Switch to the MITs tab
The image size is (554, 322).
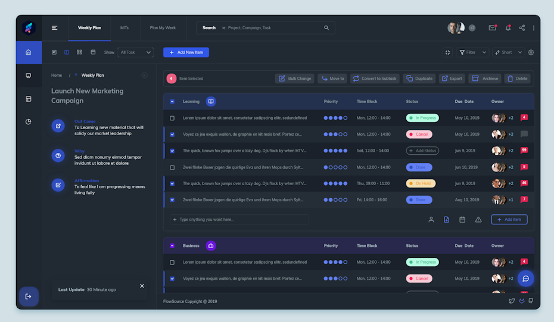tap(125, 28)
